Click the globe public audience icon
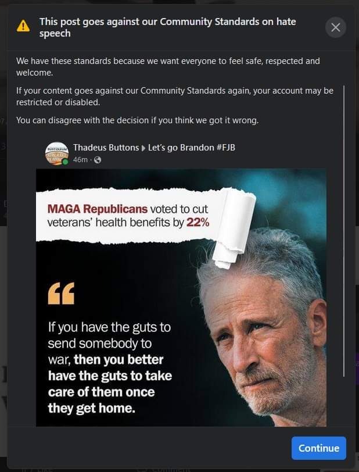The height and width of the screenshot is (472, 359). point(98,160)
